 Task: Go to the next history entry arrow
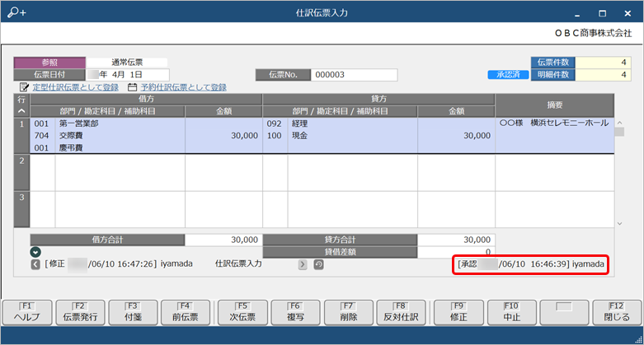coord(303,264)
